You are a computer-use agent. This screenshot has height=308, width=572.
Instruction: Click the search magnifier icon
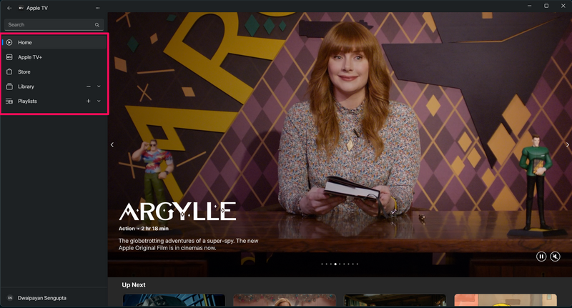tap(97, 25)
